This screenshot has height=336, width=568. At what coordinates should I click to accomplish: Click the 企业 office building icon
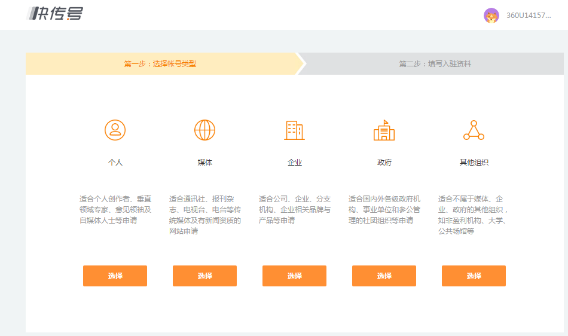295,130
